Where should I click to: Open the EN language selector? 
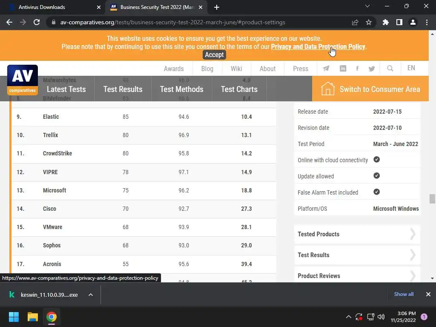coord(411,68)
